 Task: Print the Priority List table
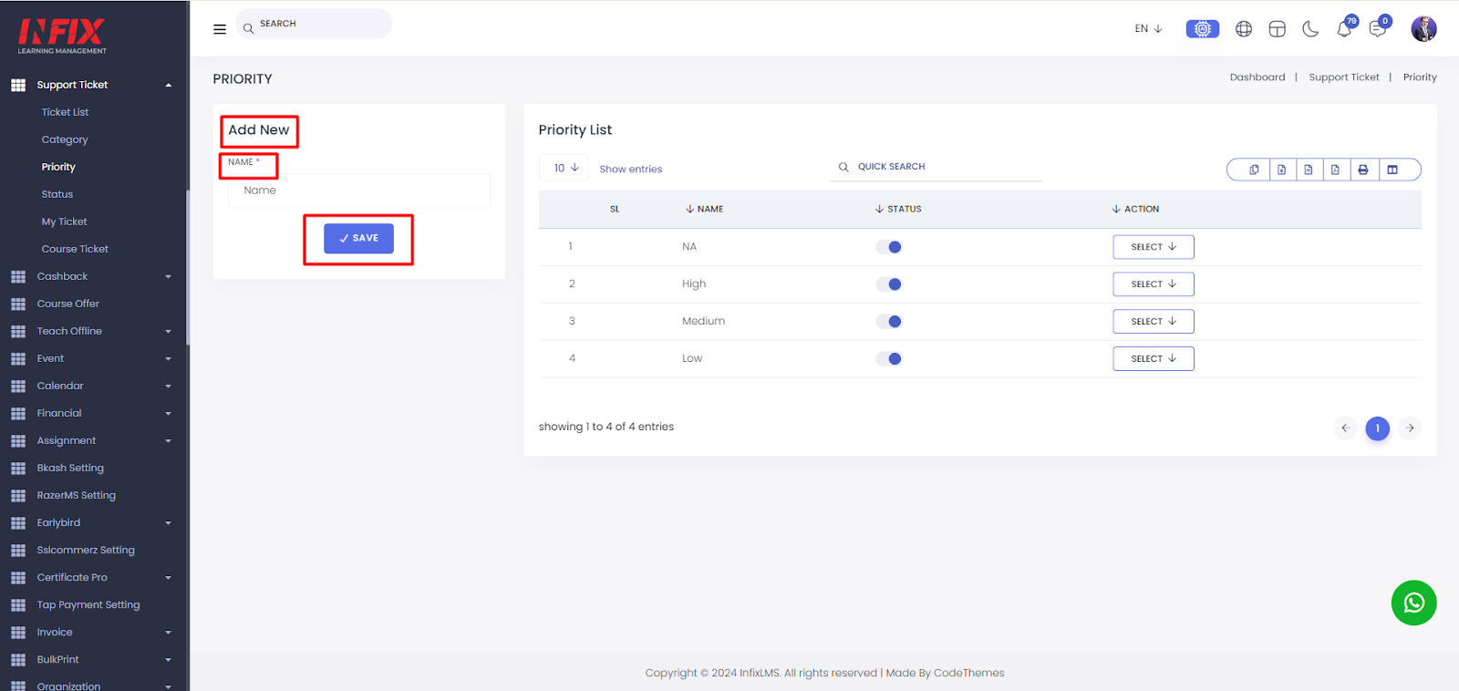[x=1363, y=170]
